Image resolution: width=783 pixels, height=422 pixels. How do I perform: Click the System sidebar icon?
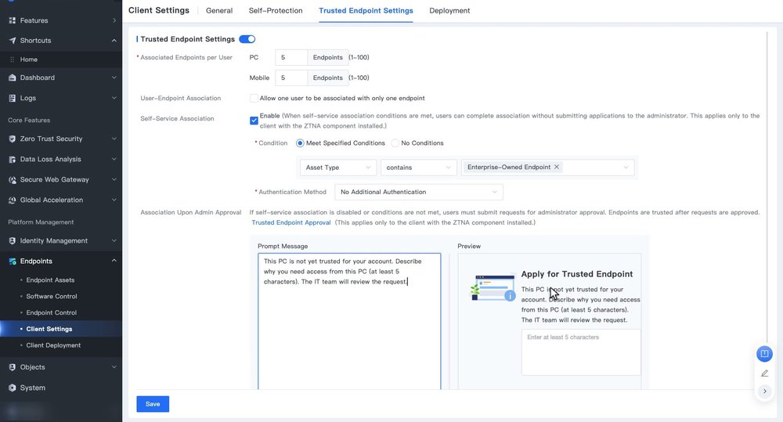(x=12, y=388)
